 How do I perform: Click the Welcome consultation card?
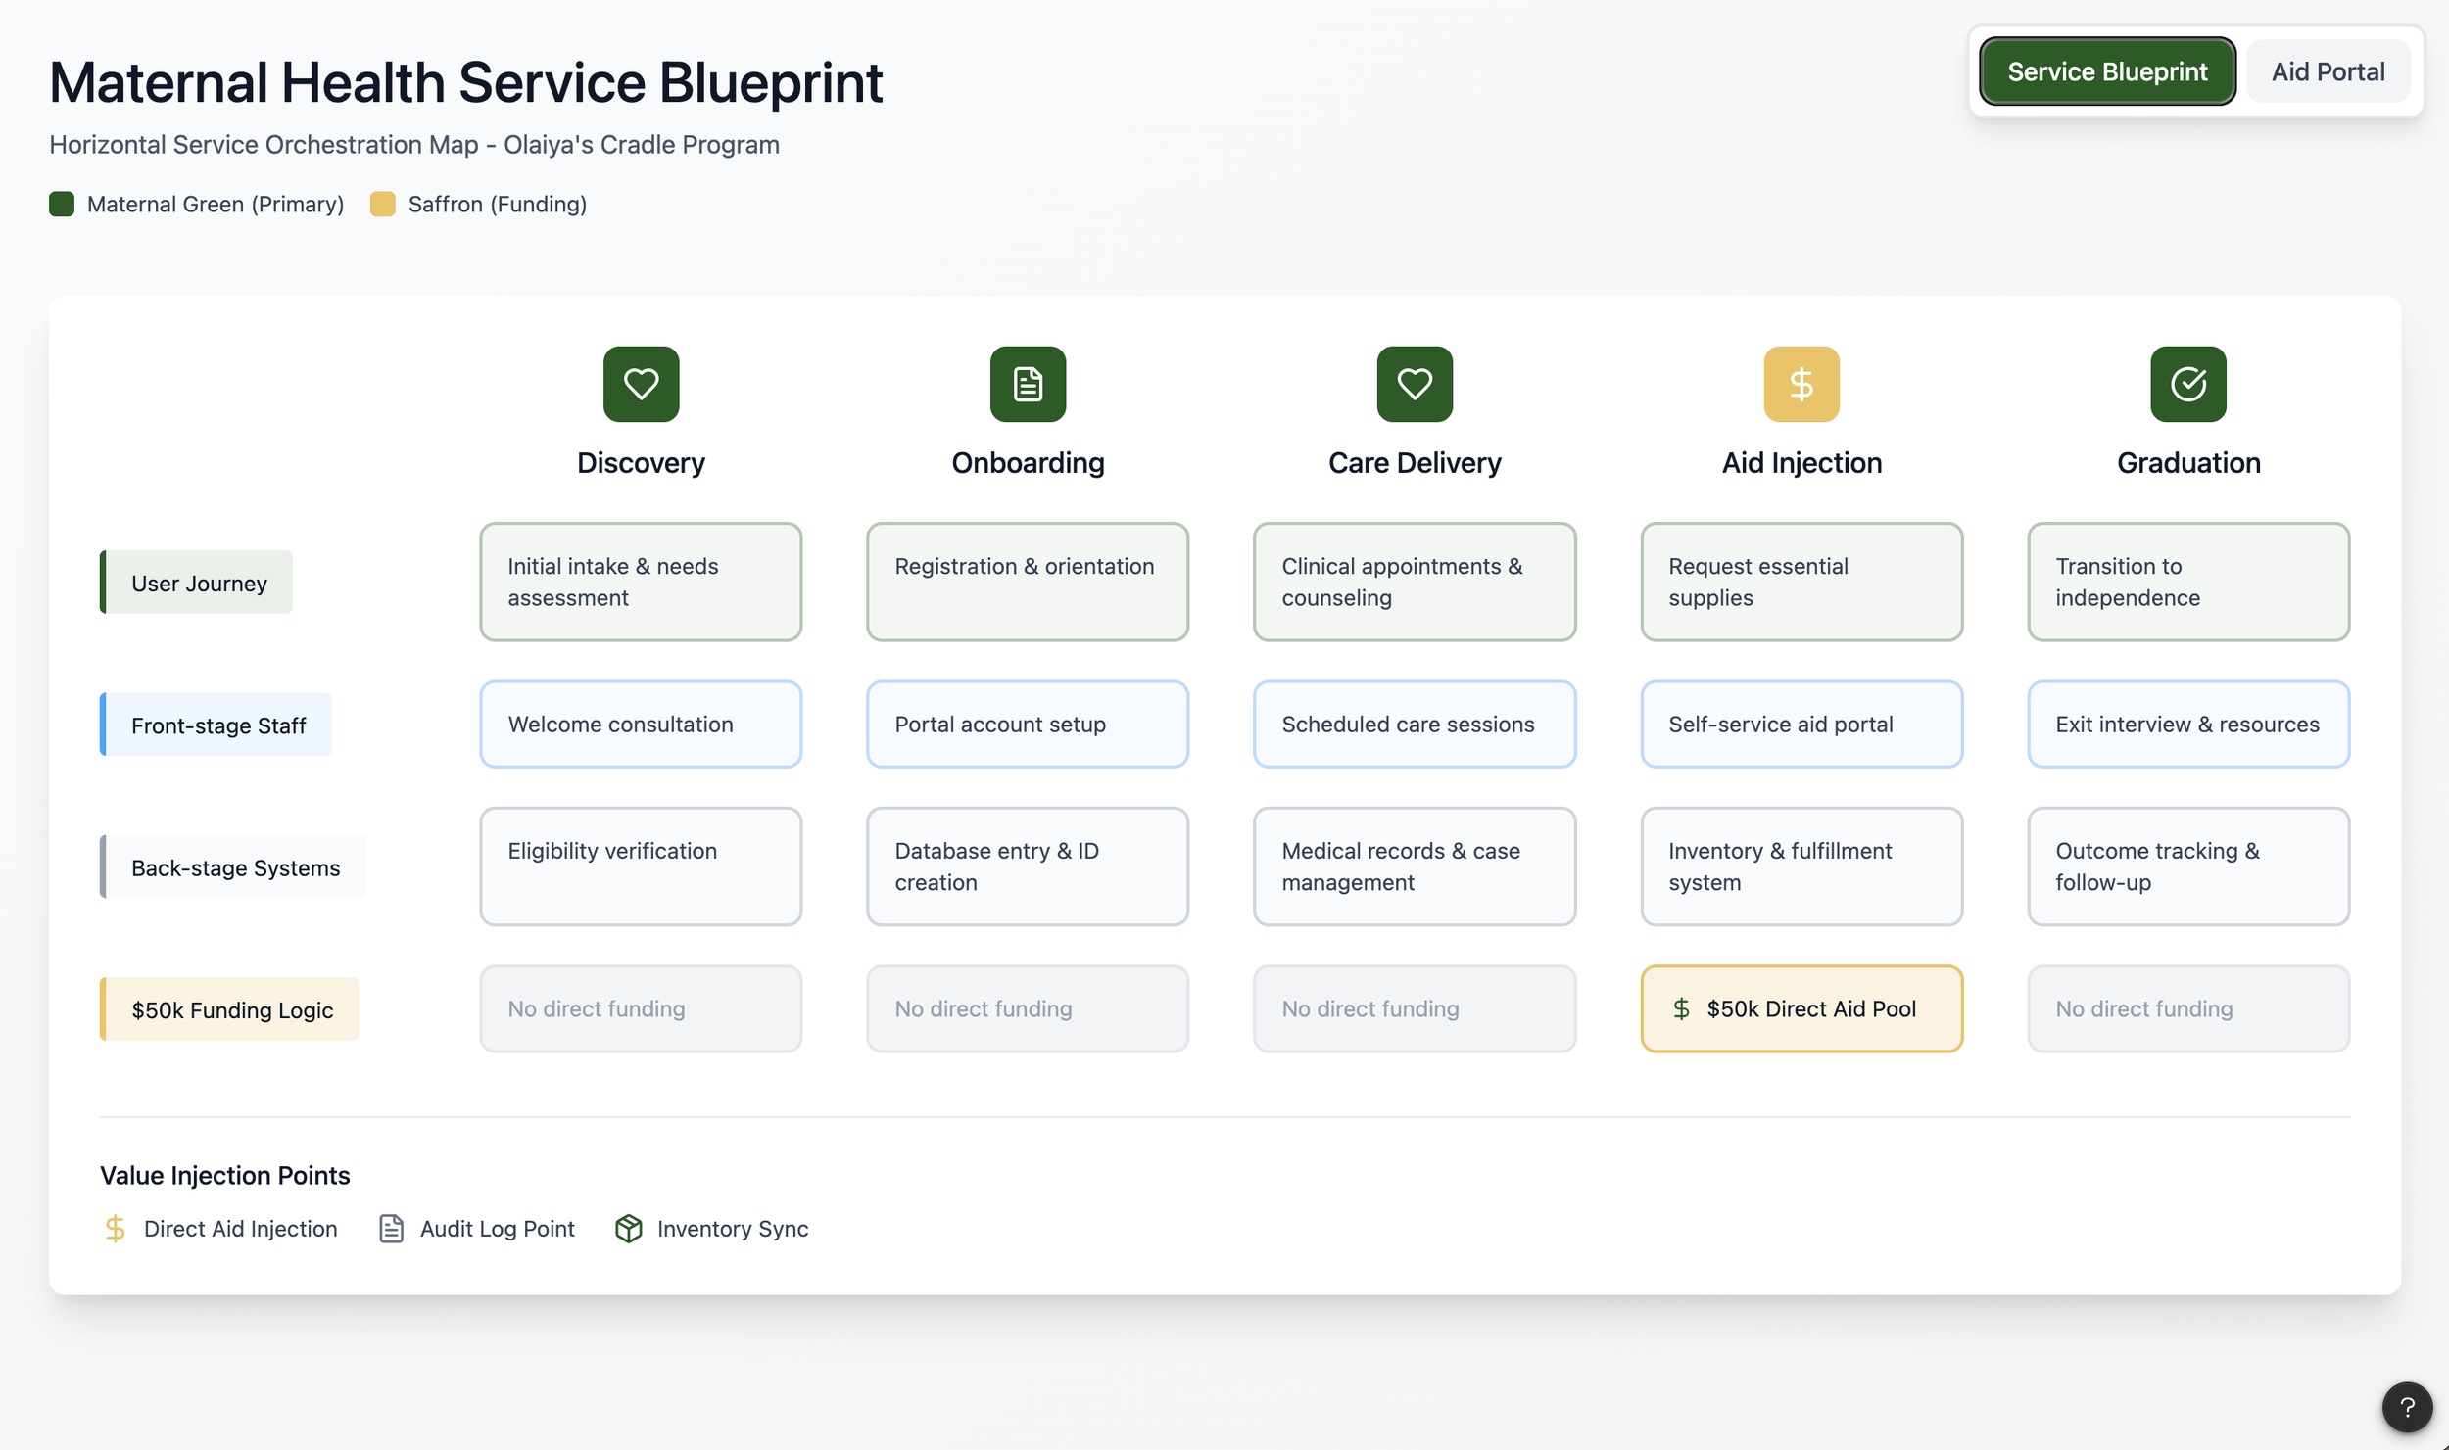pyautogui.click(x=641, y=725)
